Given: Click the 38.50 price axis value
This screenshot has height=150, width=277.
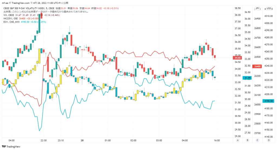Looking at the screenshot, I should 238,8.
